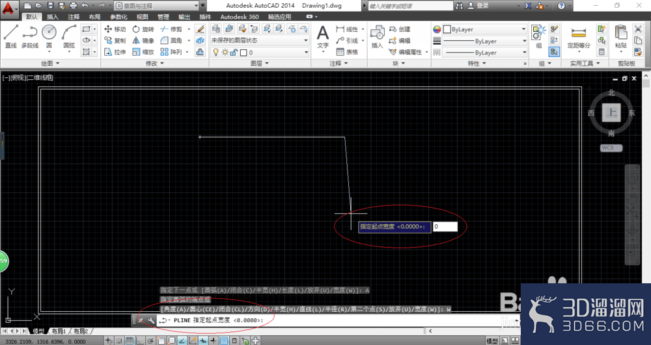Open the ByLayer color dropdown
The height and width of the screenshot is (345, 651).
click(484, 29)
